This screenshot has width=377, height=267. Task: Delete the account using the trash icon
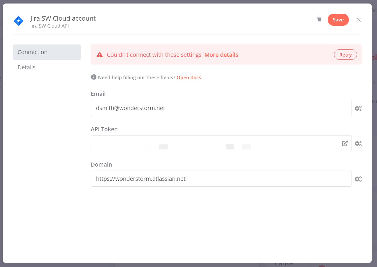pos(319,19)
